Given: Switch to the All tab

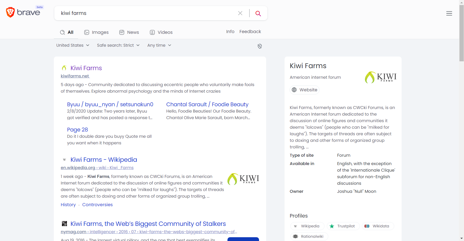Looking at the screenshot, I should click(x=66, y=32).
